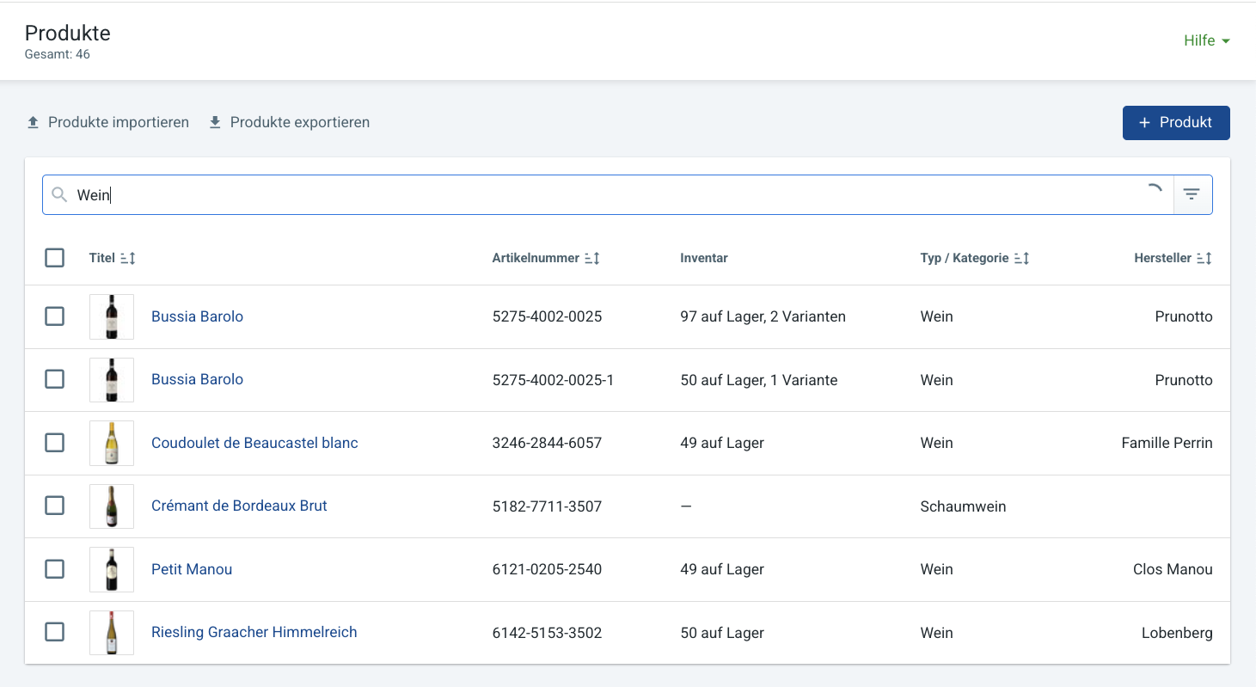Sort by Typ / Kategorie column icon
Image resolution: width=1256 pixels, height=687 pixels.
(x=1021, y=258)
